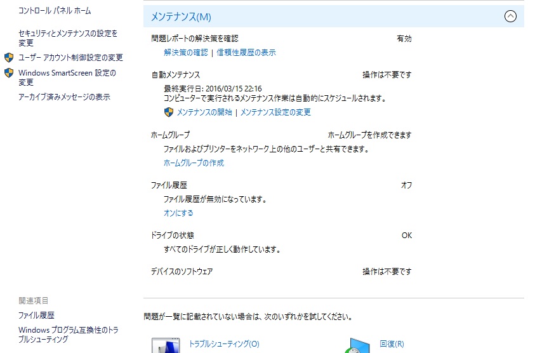Image resolution: width=535 pixels, height=353 pixels.
Task: Open ファイル履歴 under 関連項目
Action: 36,316
